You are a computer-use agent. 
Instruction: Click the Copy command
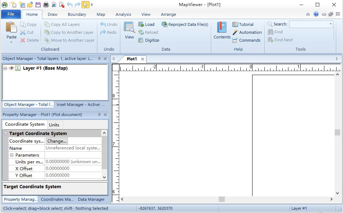(28, 24)
